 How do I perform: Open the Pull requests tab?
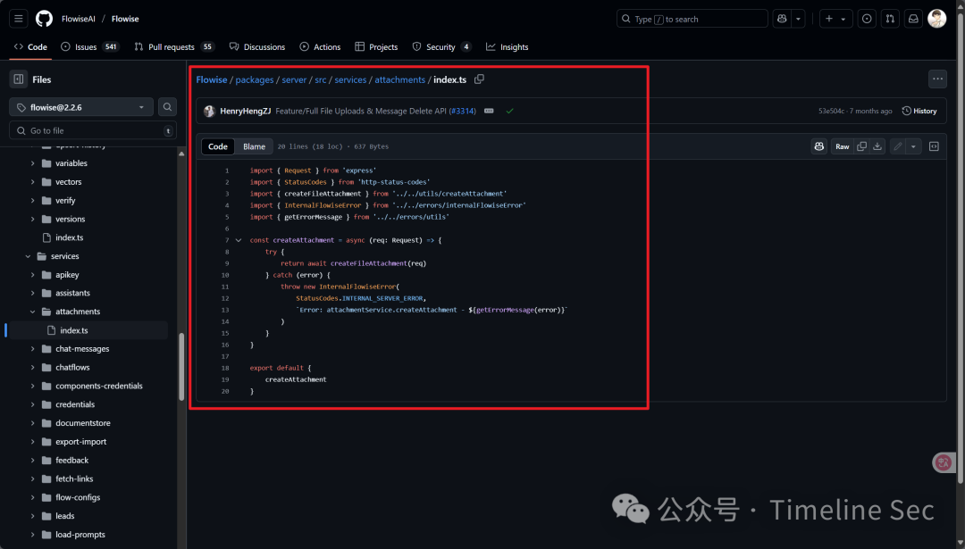click(x=173, y=46)
